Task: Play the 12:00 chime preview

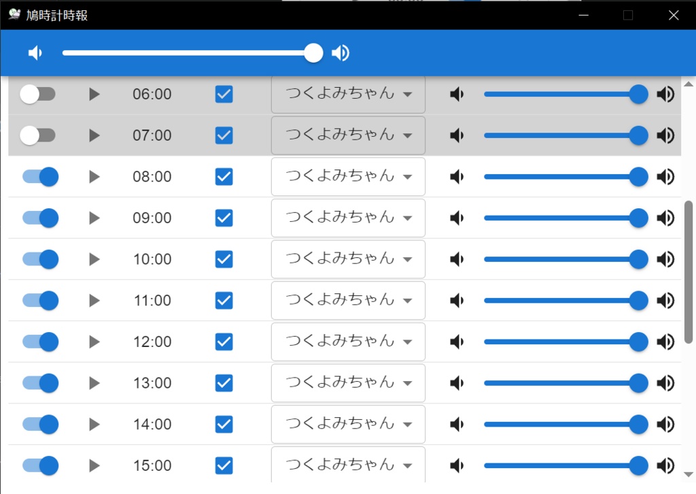Action: click(x=94, y=342)
